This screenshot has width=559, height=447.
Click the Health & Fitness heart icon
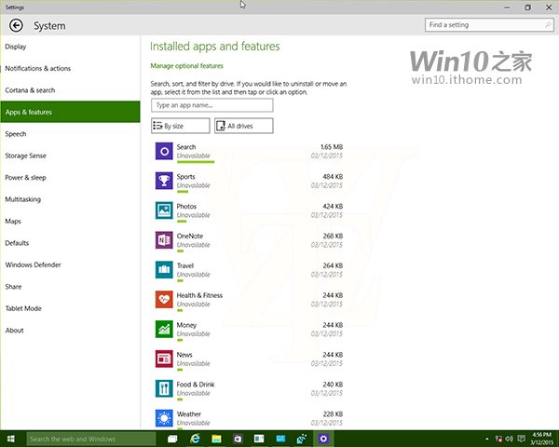pos(164,299)
